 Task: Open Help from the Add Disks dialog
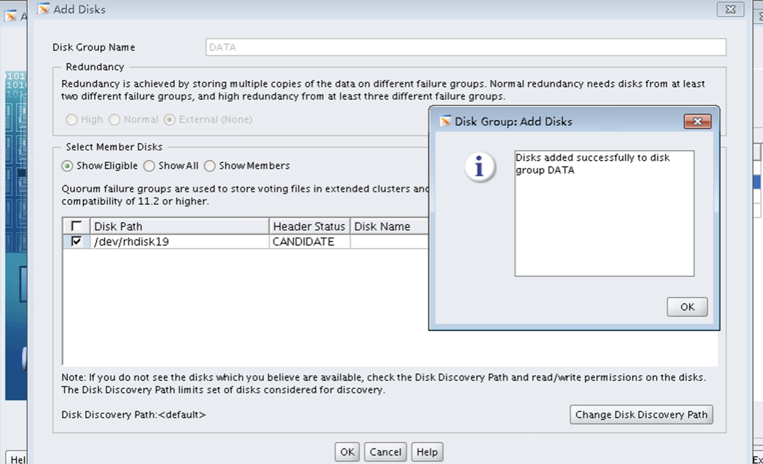(427, 452)
